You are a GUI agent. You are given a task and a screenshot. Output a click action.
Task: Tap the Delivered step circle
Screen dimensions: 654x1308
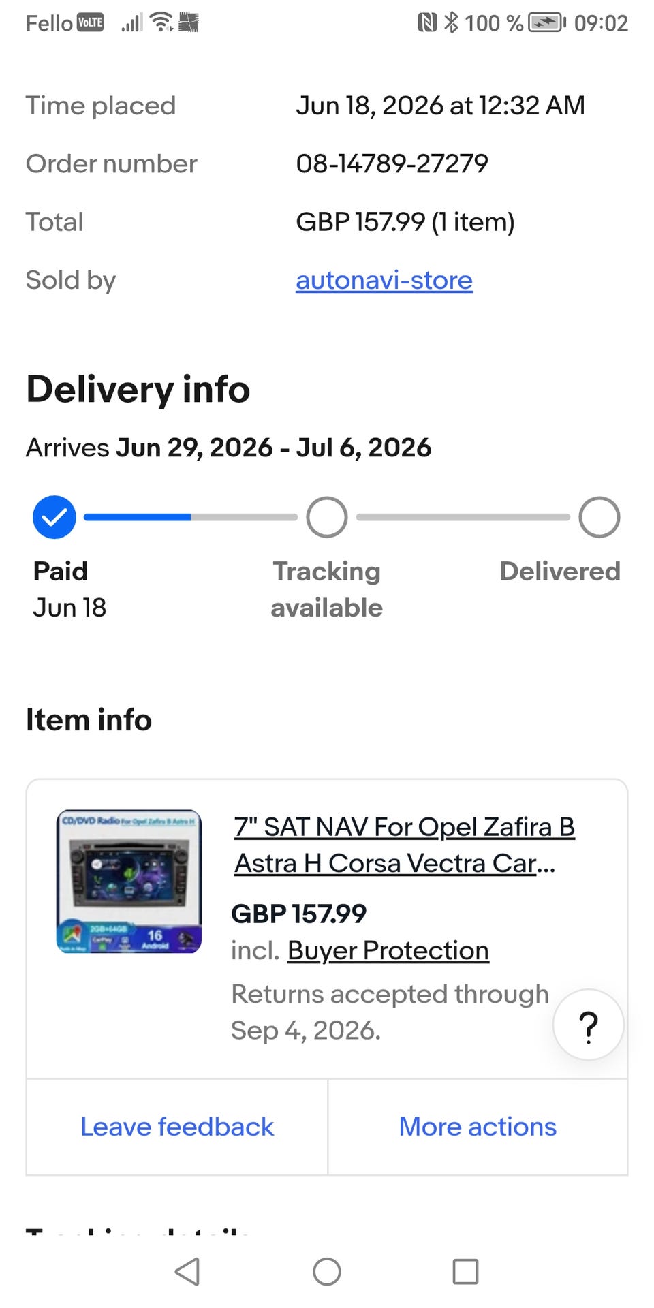point(599,517)
